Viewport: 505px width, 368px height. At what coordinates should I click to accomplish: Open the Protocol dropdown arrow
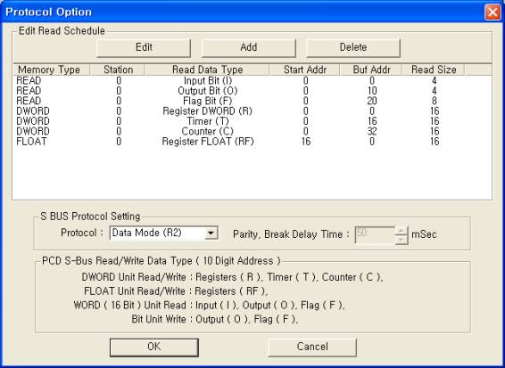pyautogui.click(x=211, y=233)
